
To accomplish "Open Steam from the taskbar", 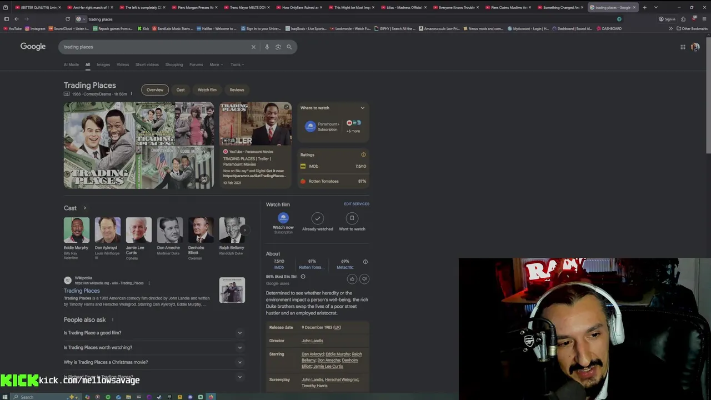I will (x=159, y=397).
